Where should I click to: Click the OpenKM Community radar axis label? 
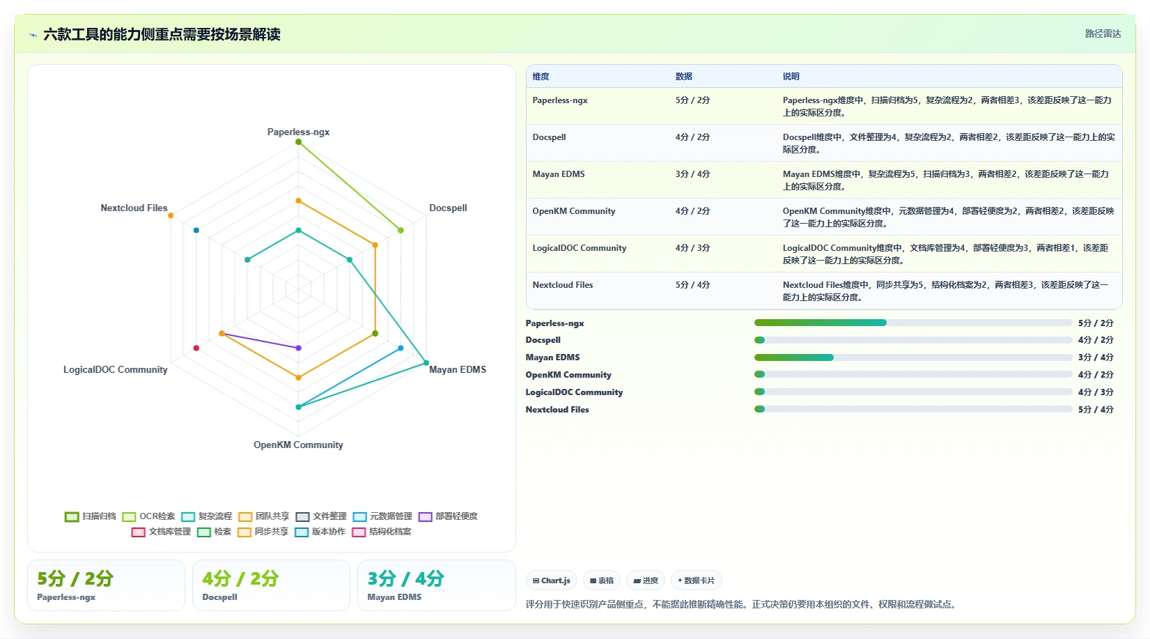pyautogui.click(x=298, y=445)
